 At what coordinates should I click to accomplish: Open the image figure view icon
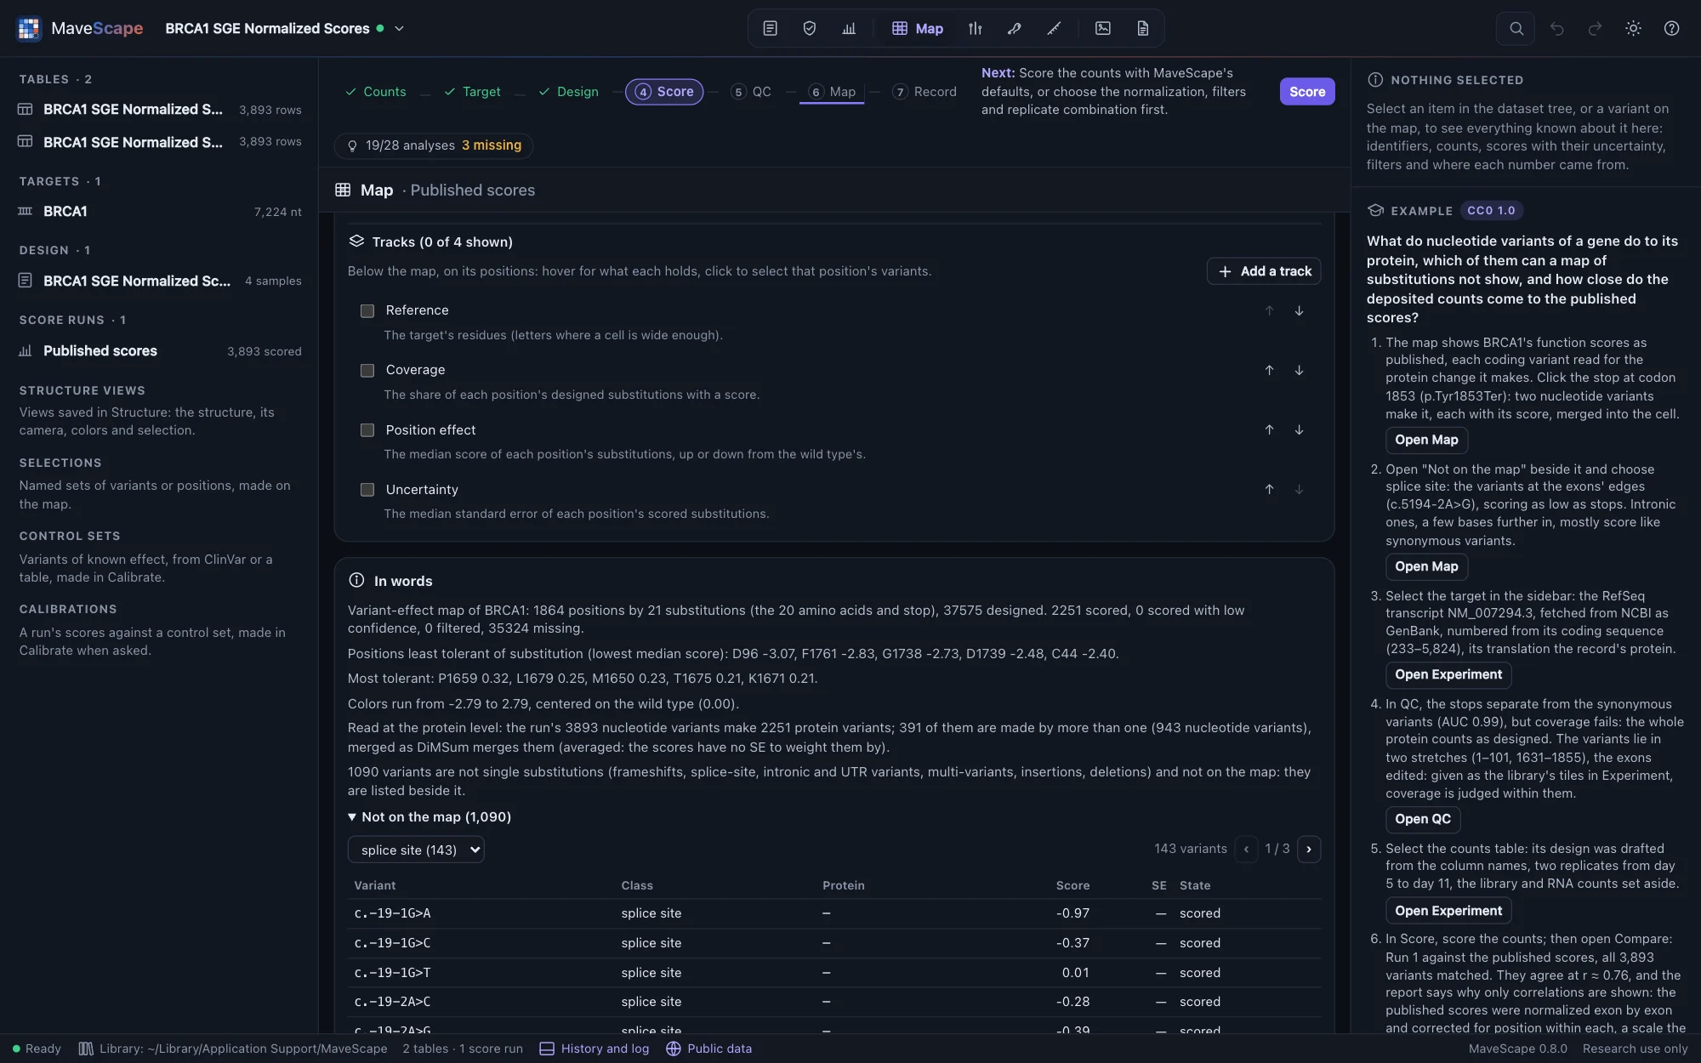1103,28
